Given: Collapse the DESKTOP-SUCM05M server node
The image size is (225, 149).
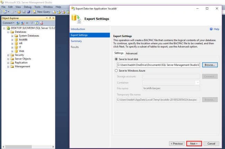Looking at the screenshot, I should pos(4,28).
